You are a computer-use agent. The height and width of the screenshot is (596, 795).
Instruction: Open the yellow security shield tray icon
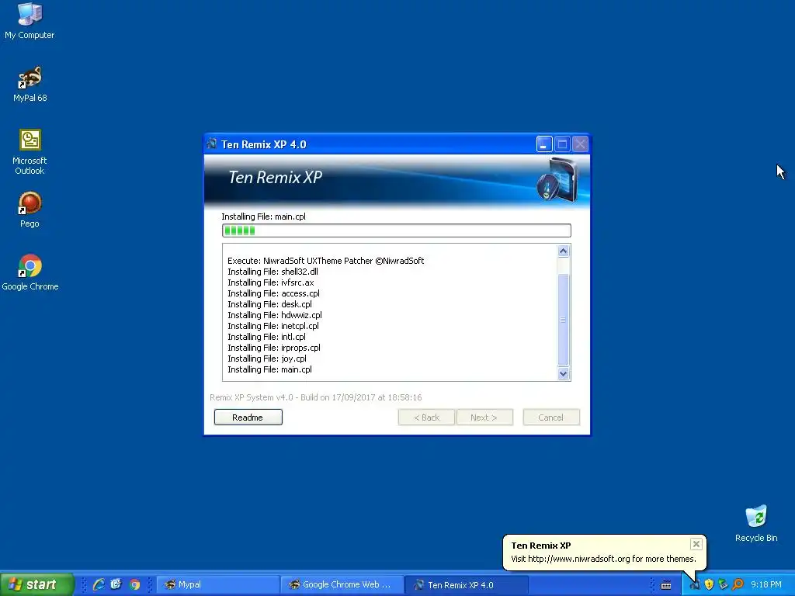coord(709,585)
